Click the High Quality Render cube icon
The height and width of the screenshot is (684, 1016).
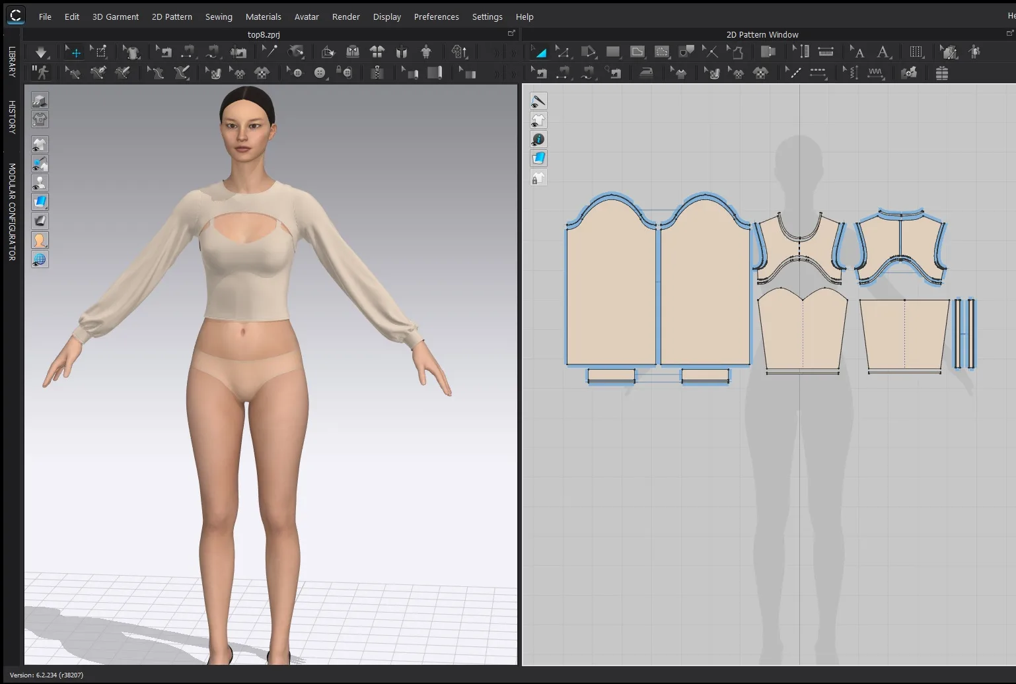(x=40, y=100)
